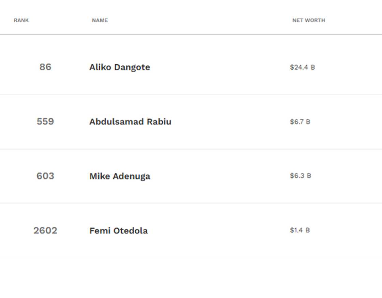The height and width of the screenshot is (298, 382).
Task: Select the $6.7 B net worth value
Action: coord(300,122)
